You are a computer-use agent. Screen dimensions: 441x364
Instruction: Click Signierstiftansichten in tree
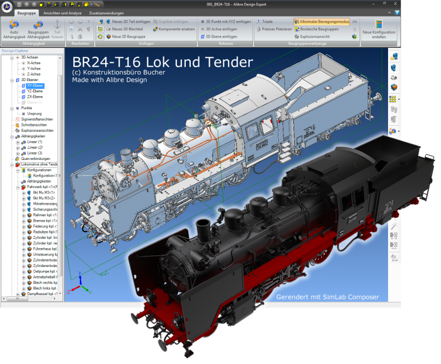click(x=37, y=119)
